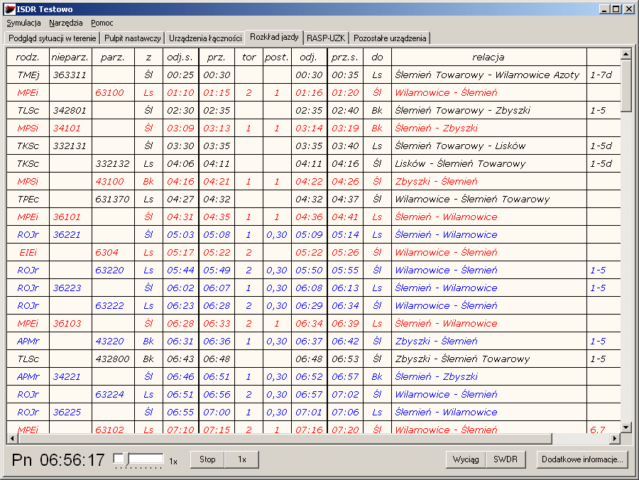Click the Stop simulation button
The width and height of the screenshot is (639, 480).
click(207, 459)
